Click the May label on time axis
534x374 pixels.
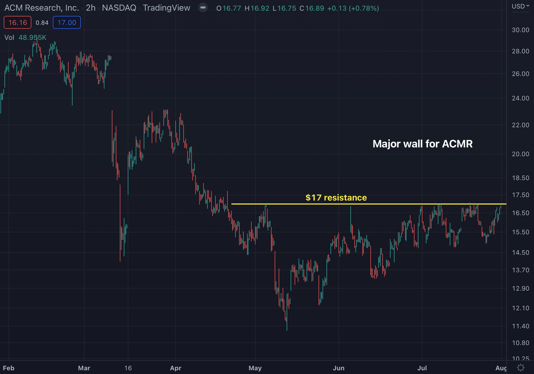click(255, 368)
